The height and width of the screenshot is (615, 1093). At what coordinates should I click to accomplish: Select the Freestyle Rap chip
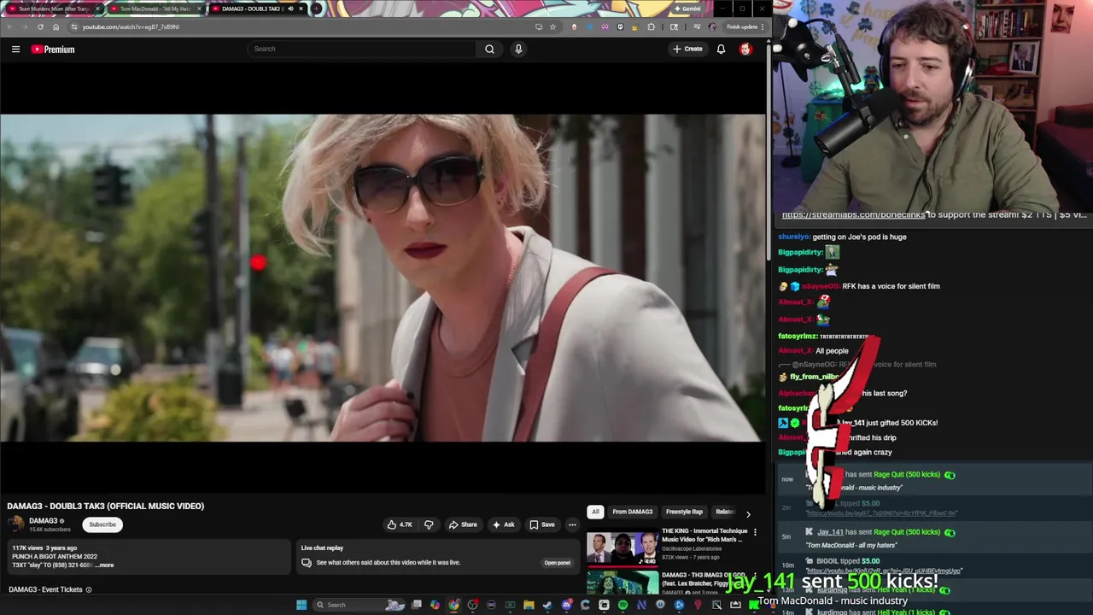coord(684,512)
